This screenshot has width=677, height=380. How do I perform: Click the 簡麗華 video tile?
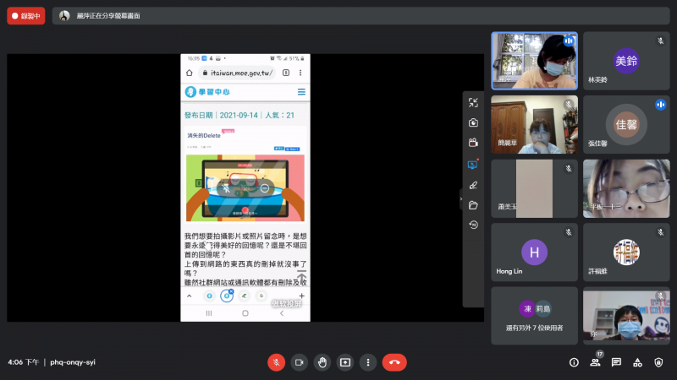click(x=535, y=124)
